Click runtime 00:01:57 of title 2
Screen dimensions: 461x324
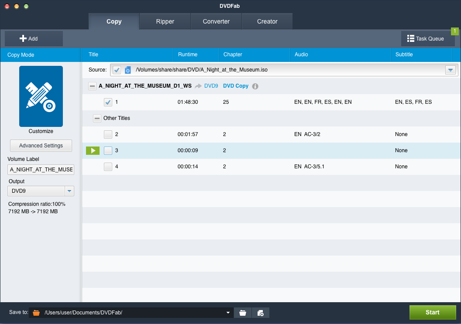(188, 135)
